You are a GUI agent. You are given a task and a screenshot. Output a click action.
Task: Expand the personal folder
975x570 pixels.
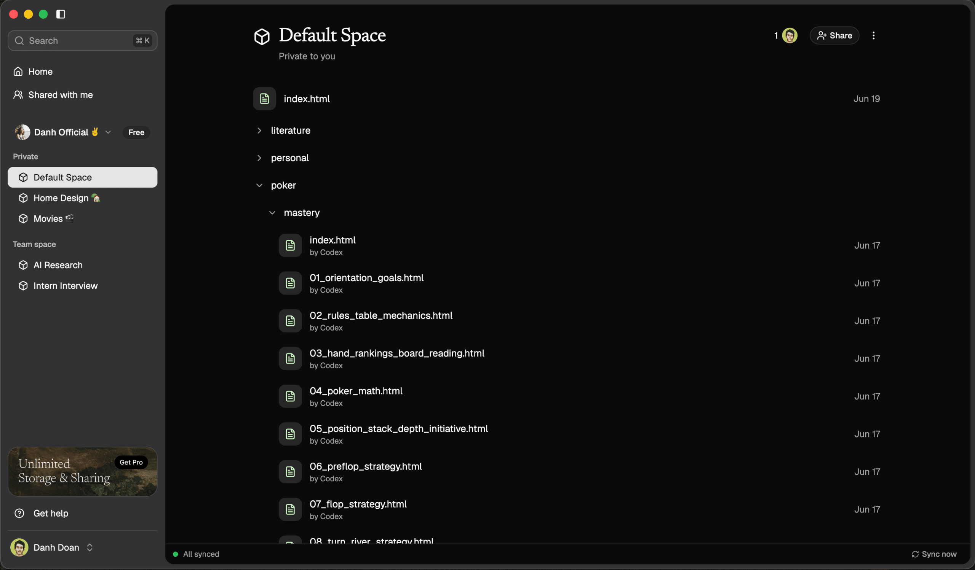coord(259,158)
